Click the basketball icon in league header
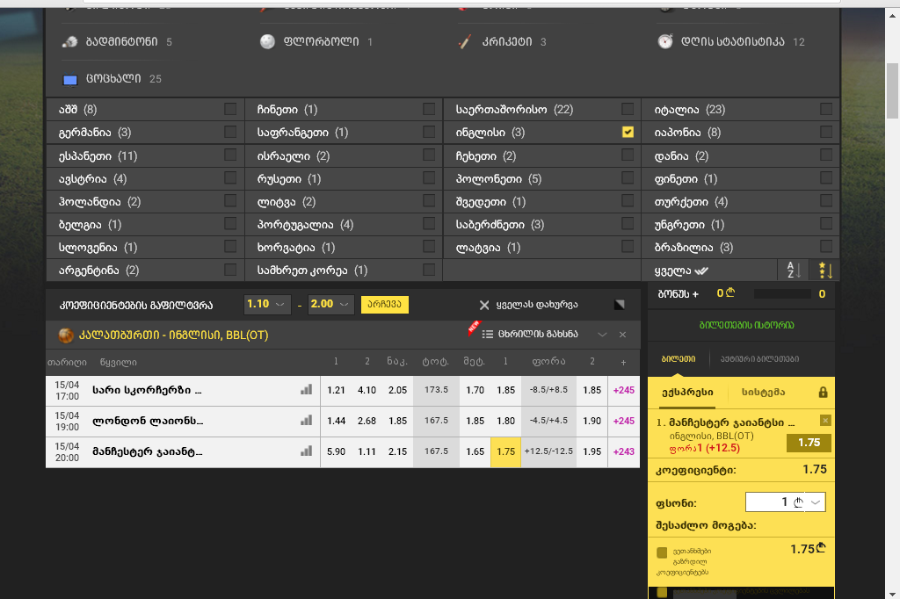Image resolution: width=900 pixels, height=599 pixels. coord(66,336)
